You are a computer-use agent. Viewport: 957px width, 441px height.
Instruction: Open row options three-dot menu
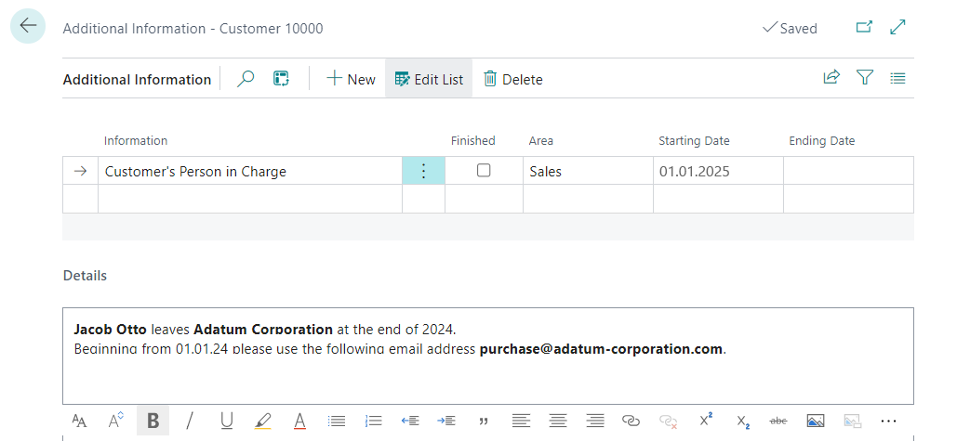click(423, 171)
